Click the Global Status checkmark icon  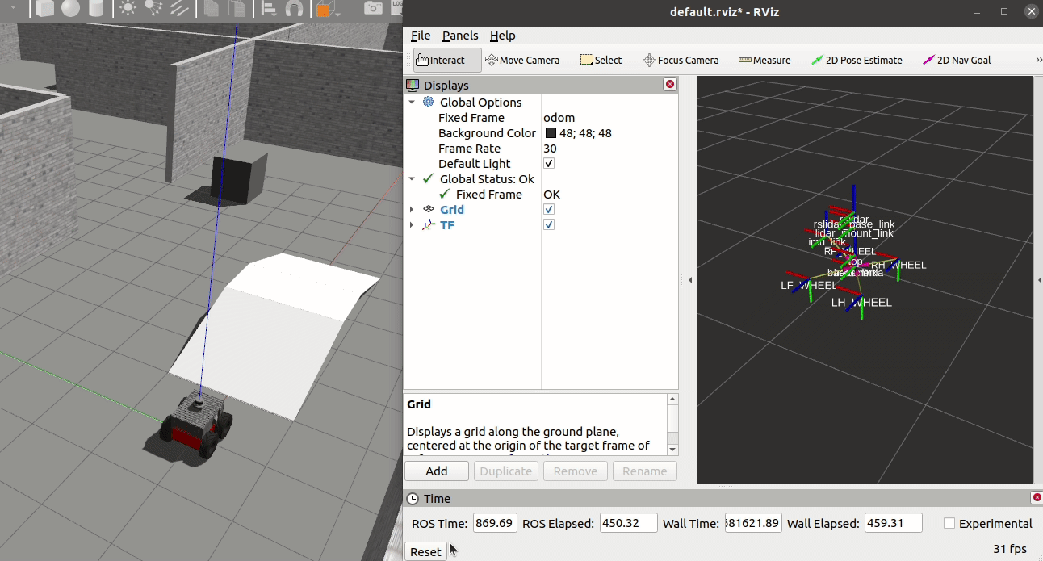pos(428,179)
